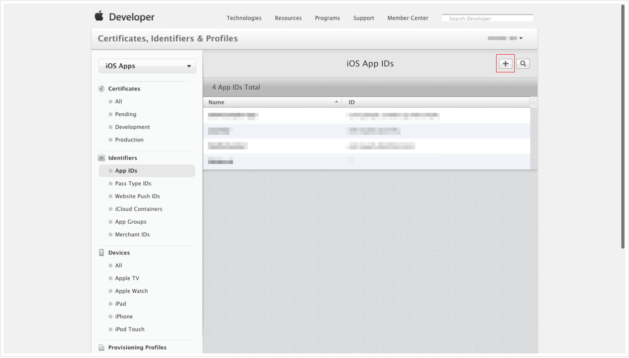The image size is (629, 358).
Task: Open the Technologies menu
Action: (244, 18)
